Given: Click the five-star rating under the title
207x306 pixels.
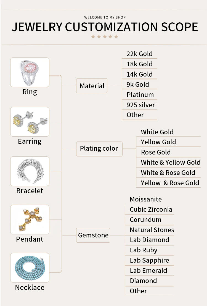Looking at the screenshot, I should click(x=105, y=36).
